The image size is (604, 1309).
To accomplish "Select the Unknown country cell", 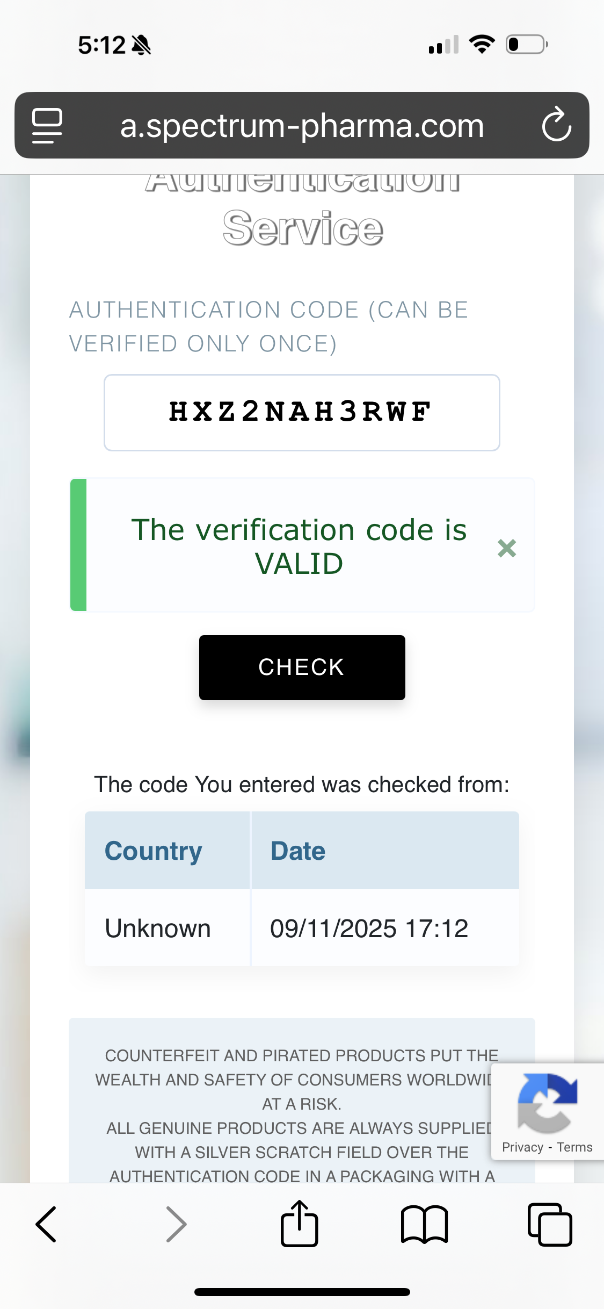I will 158,929.
